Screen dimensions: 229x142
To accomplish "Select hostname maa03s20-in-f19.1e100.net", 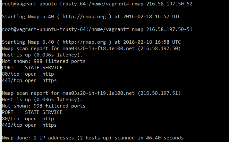I will (x=98, y=93).
